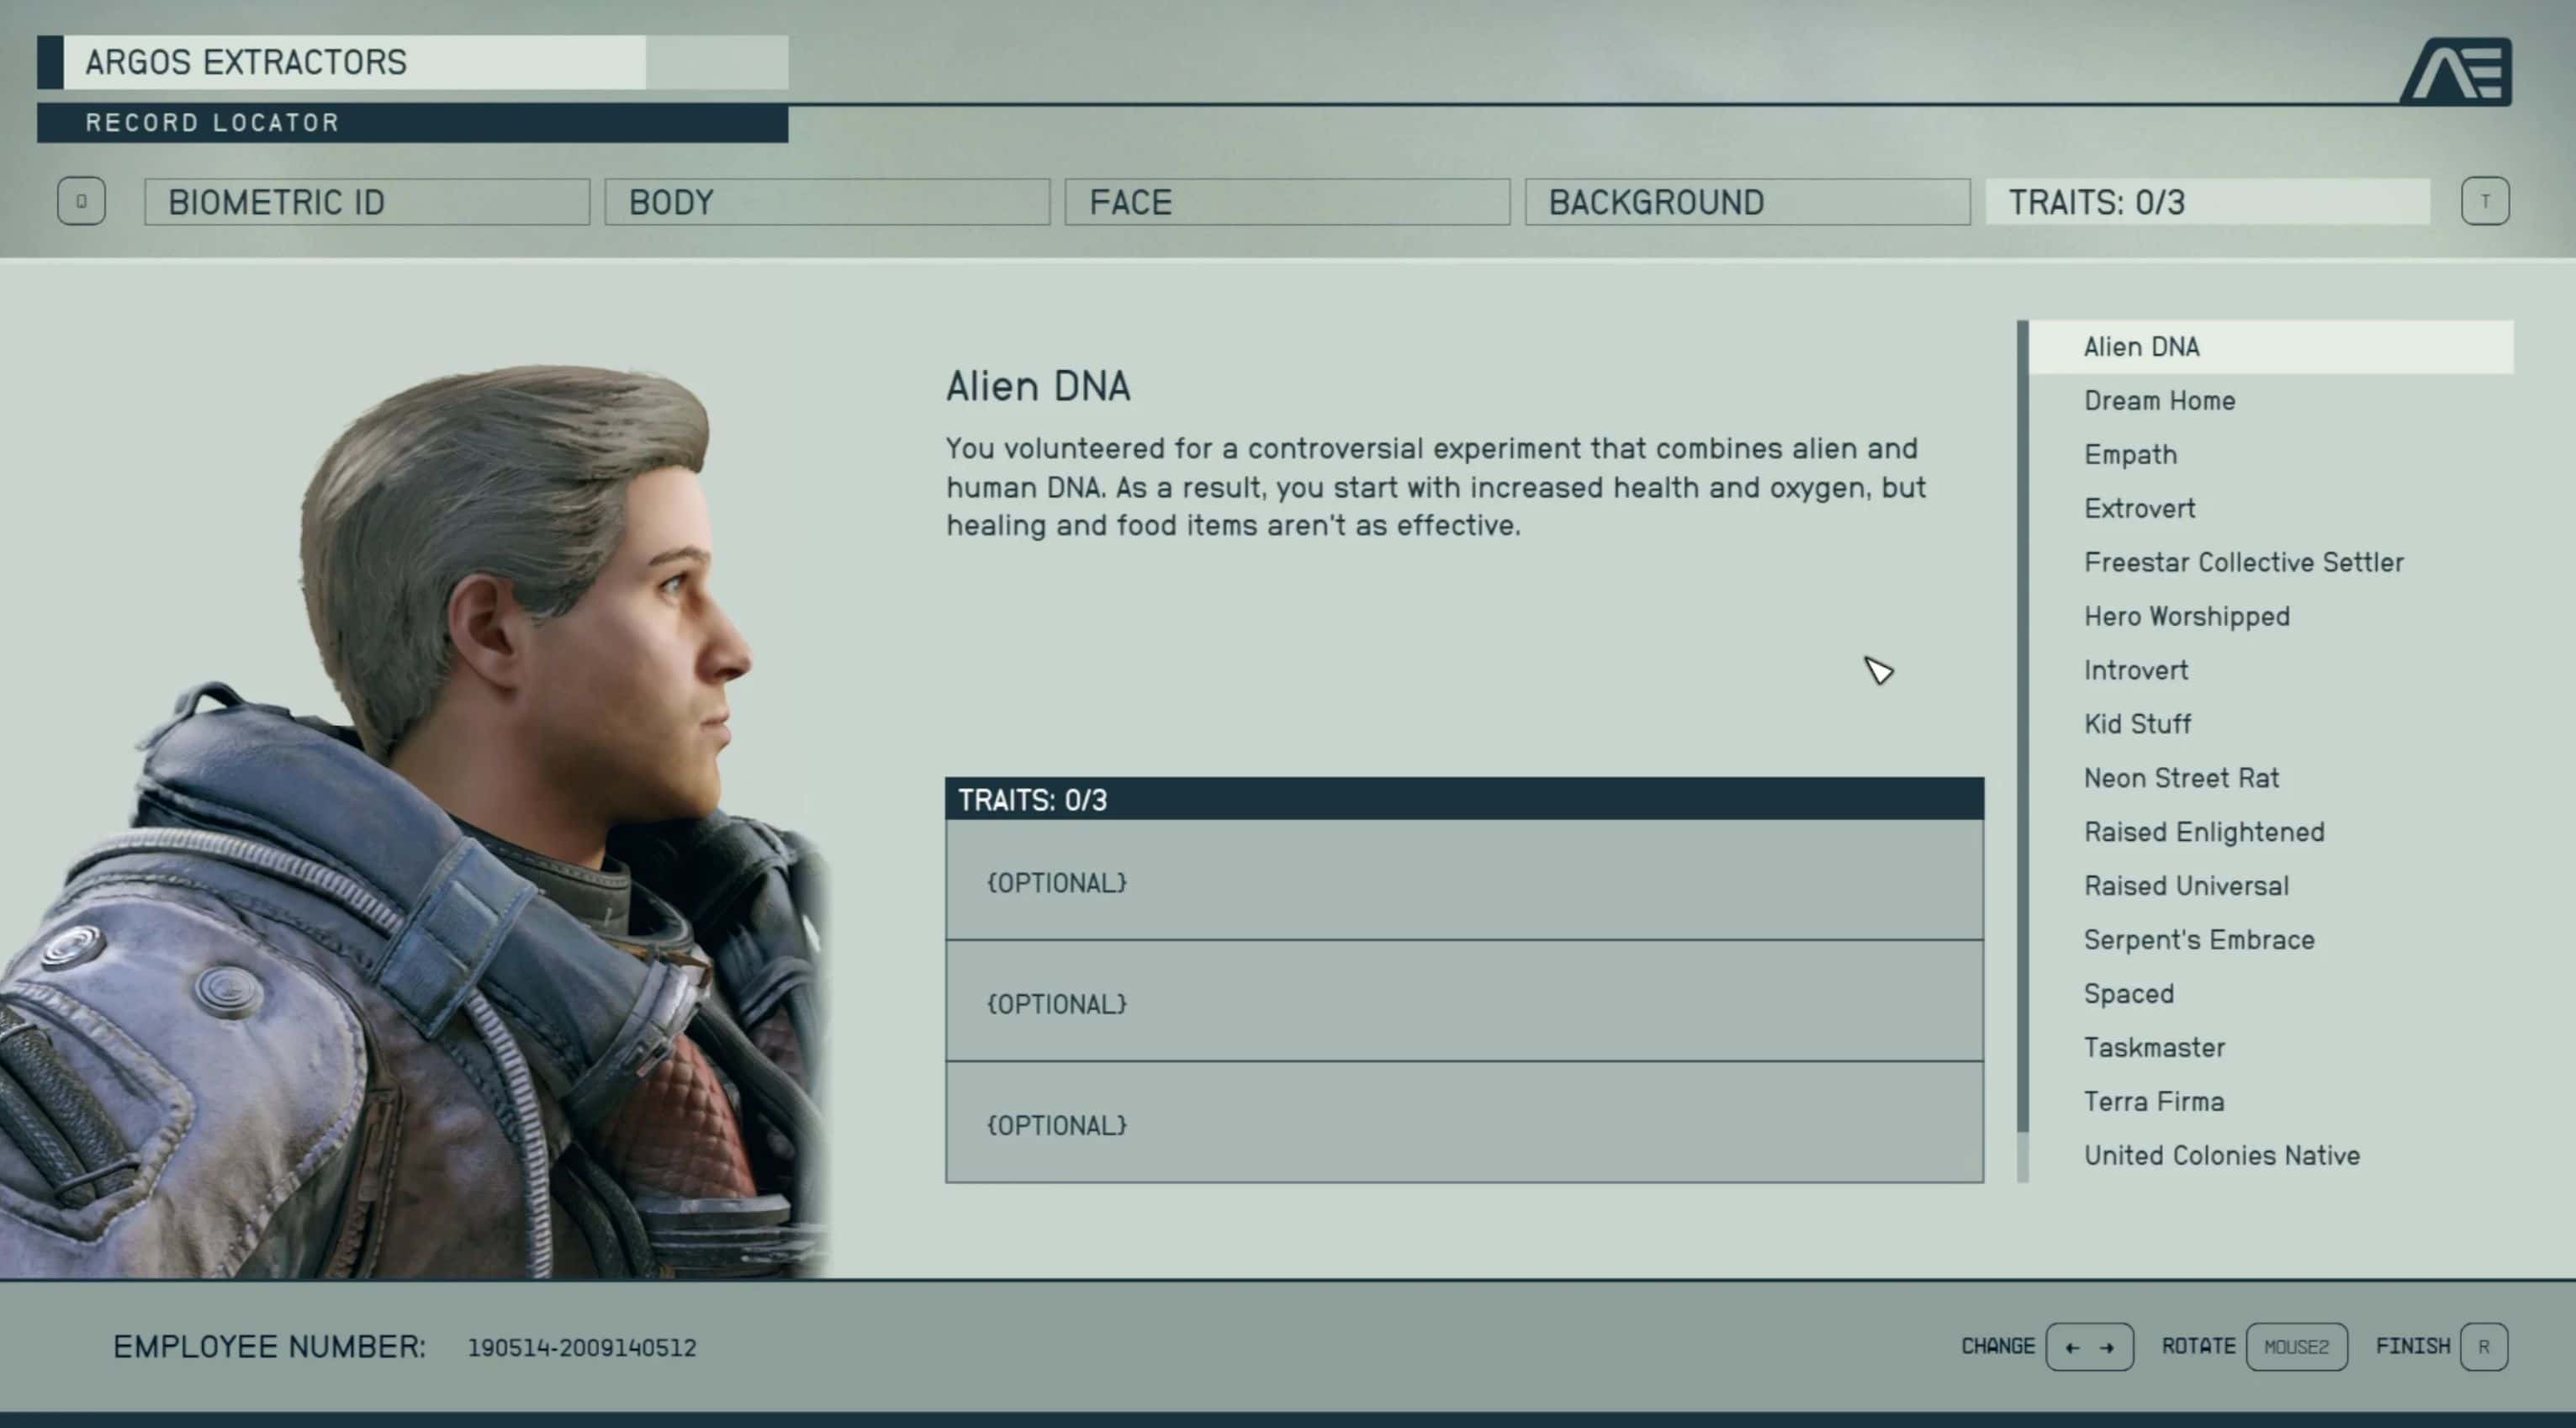Choose the Empath trait

[x=2130, y=455]
